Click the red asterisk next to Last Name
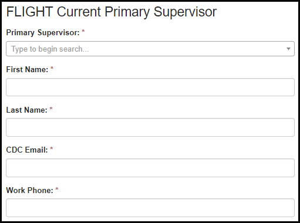The image size is (300, 223). (x=51, y=109)
